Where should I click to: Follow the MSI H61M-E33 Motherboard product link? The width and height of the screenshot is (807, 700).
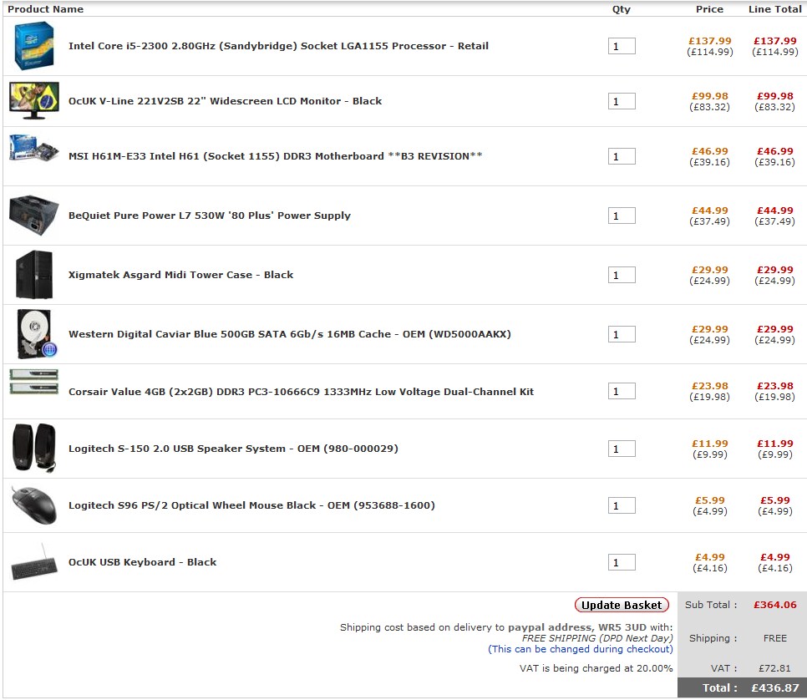coord(276,156)
